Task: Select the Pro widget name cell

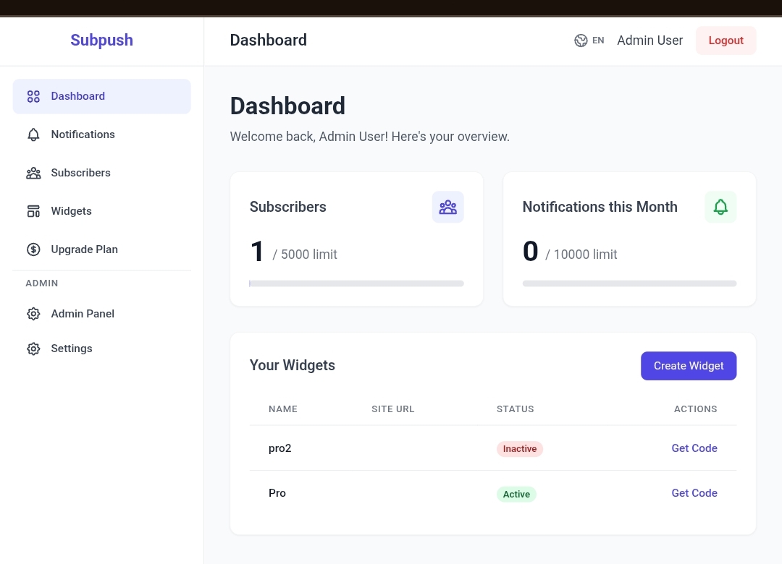Action: tap(277, 493)
